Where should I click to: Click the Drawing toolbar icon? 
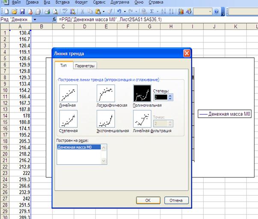[x=189, y=12]
